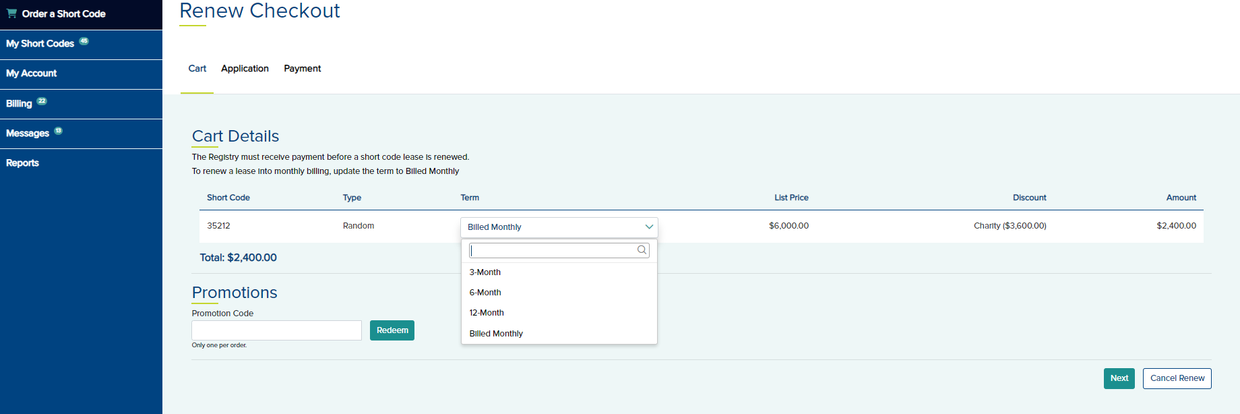Focus the term dropdown search field

pos(553,250)
